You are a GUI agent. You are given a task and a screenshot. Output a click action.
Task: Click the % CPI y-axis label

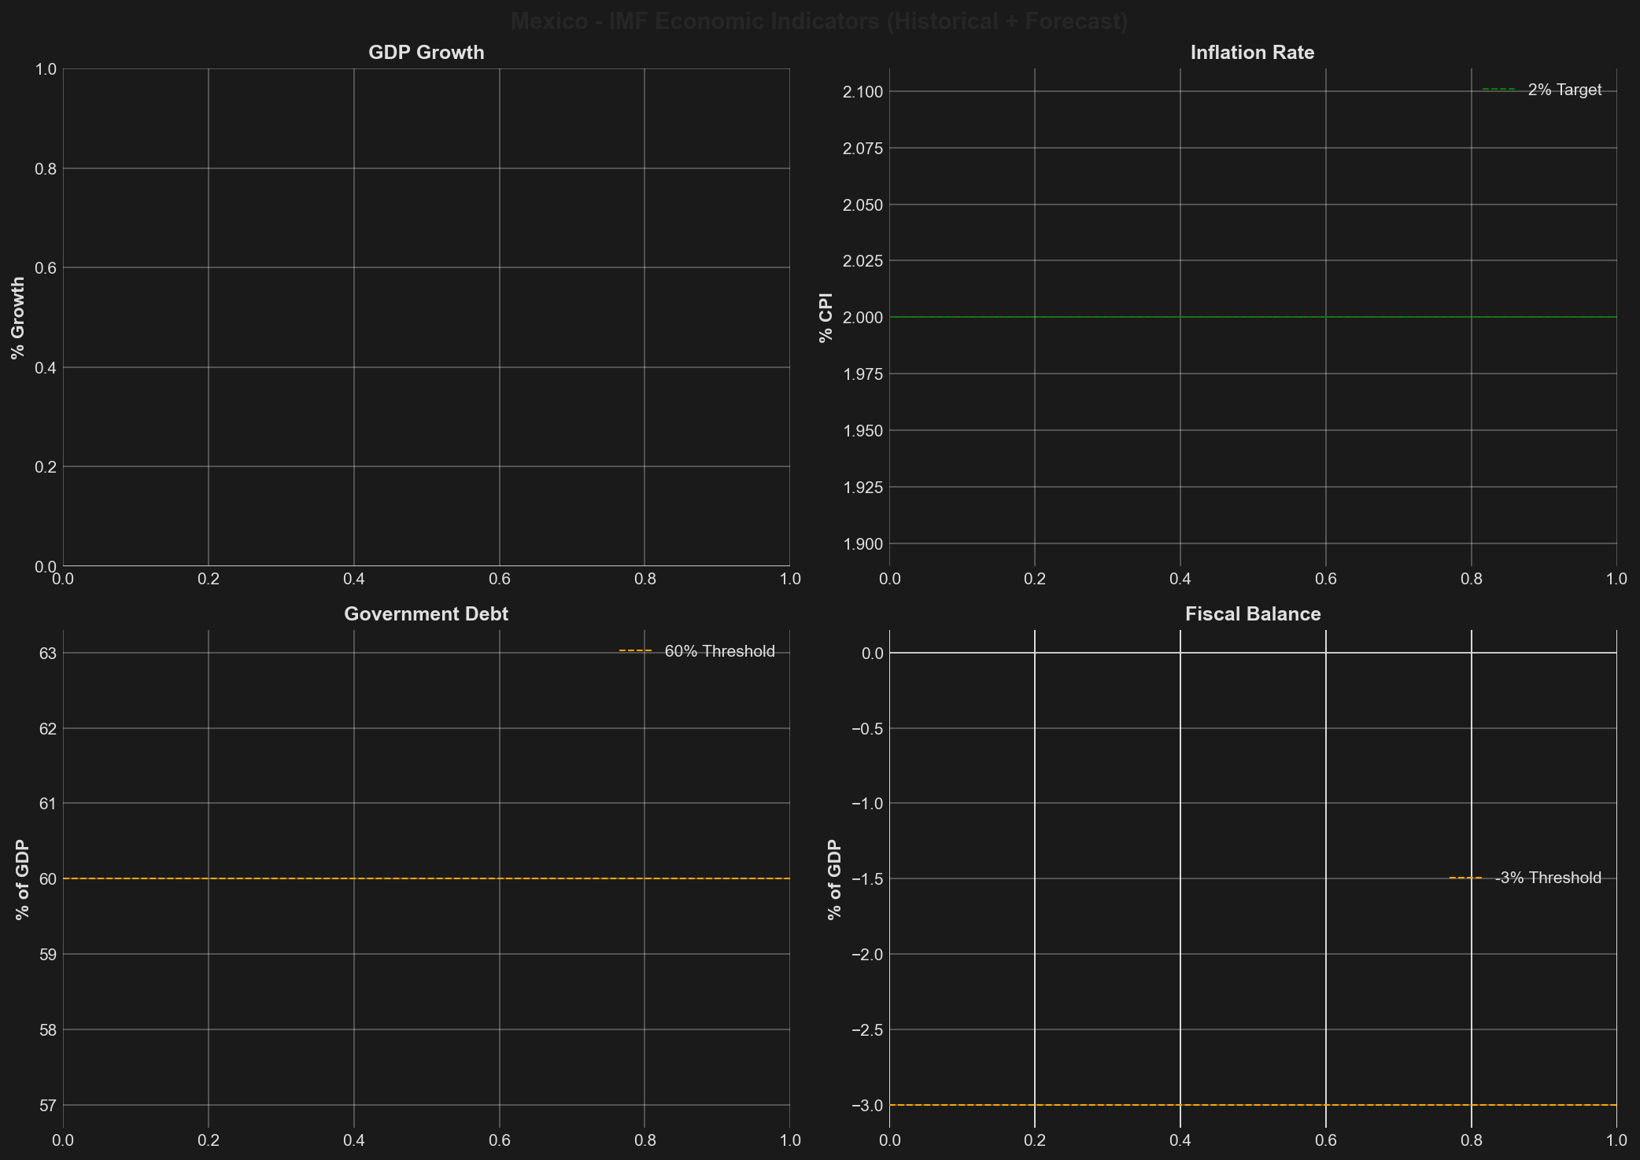[x=826, y=318]
